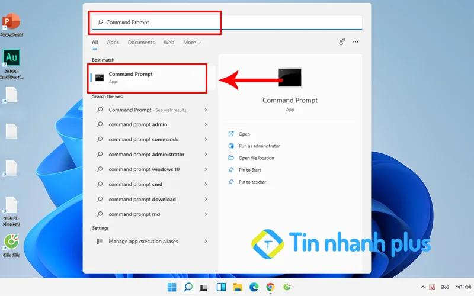This screenshot has height=296, width=474.
Task: Expand chevron beside command prompt windows 10
Action: pyautogui.click(x=206, y=169)
